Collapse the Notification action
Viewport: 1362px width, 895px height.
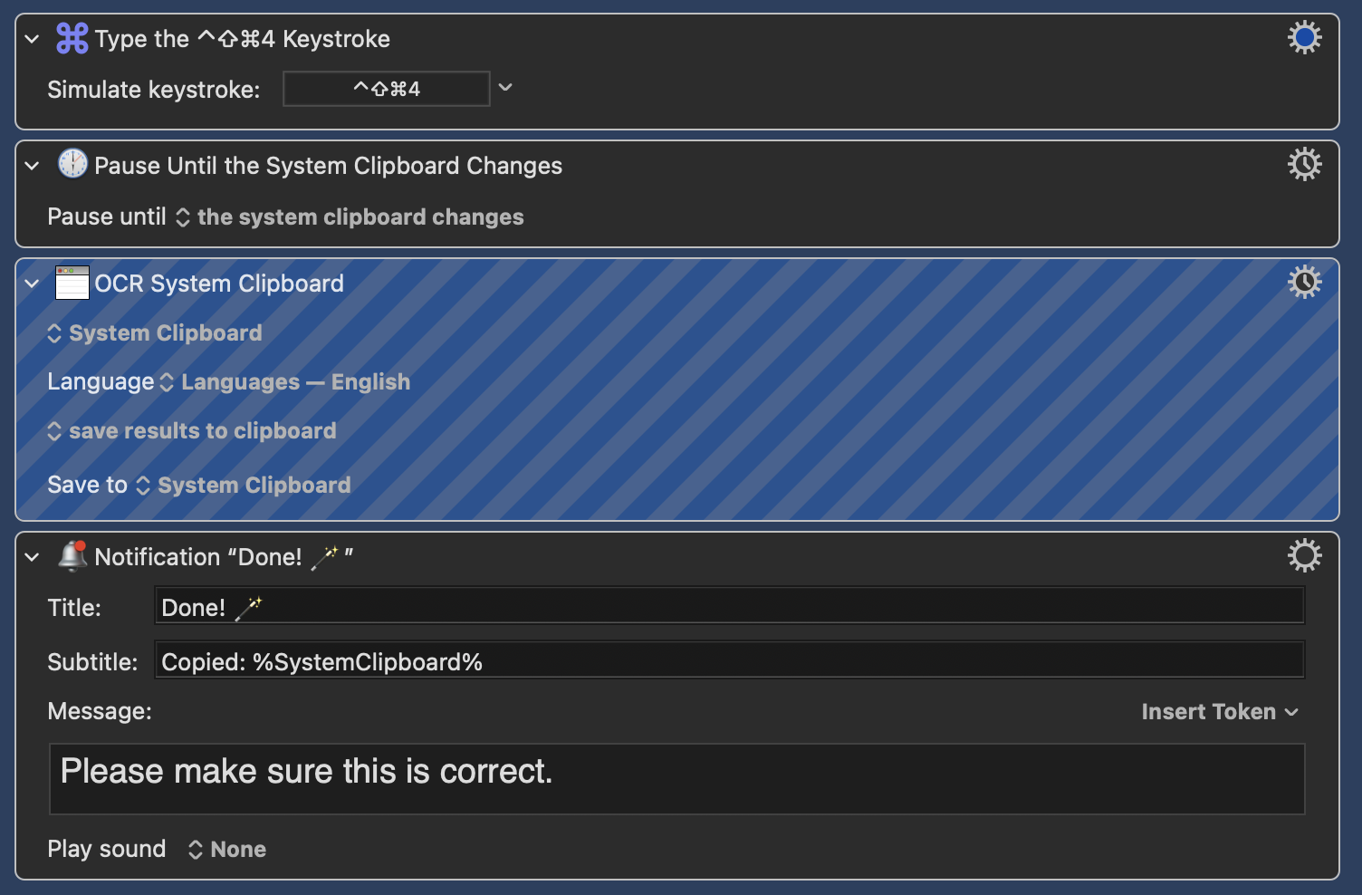(33, 557)
